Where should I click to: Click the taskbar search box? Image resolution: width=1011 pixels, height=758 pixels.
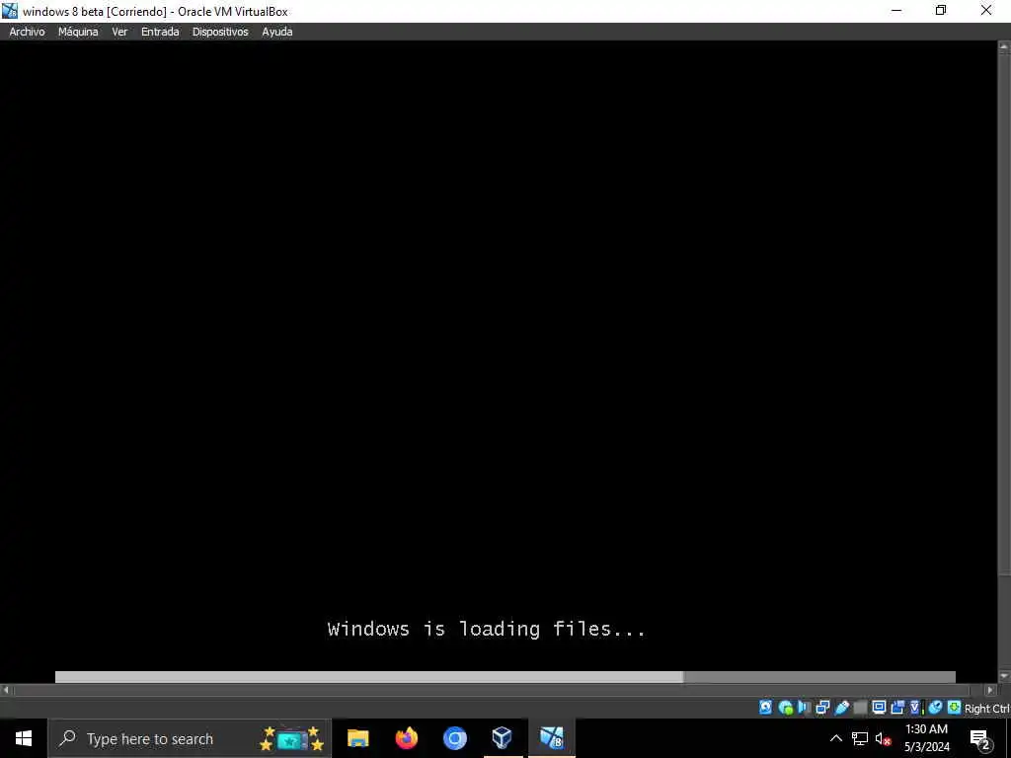(x=189, y=738)
